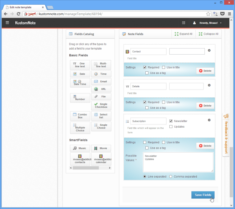Delete the Subscription field
Viewport: 235px width, 209px height.
click(205, 146)
